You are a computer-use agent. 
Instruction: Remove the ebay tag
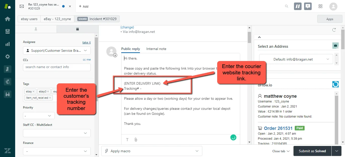point(34,91)
